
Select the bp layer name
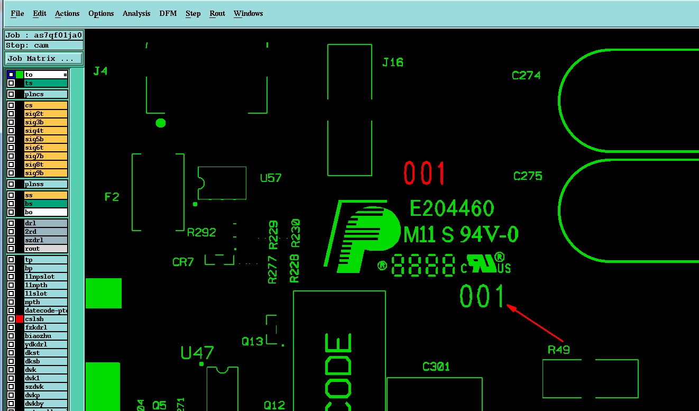coord(46,268)
